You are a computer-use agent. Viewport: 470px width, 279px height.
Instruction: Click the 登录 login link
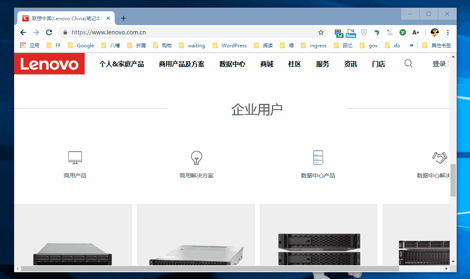point(439,63)
